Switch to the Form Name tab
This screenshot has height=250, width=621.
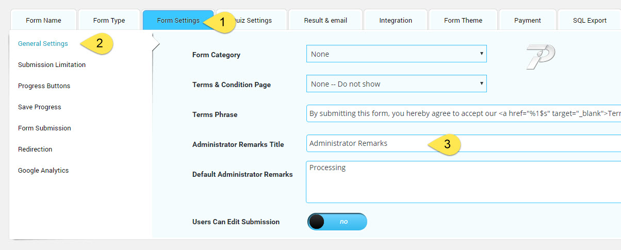[x=43, y=20]
